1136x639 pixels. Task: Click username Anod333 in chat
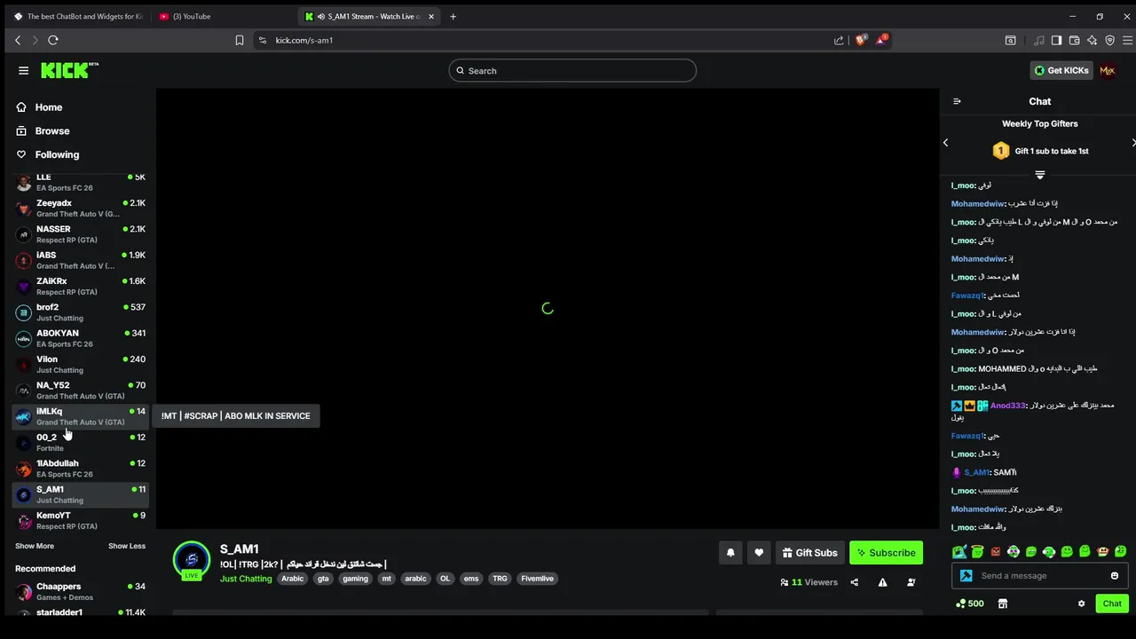click(1008, 406)
